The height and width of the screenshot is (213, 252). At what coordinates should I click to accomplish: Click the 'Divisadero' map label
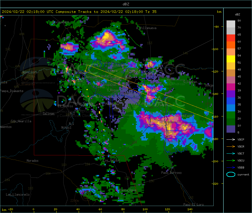tap(60, 22)
